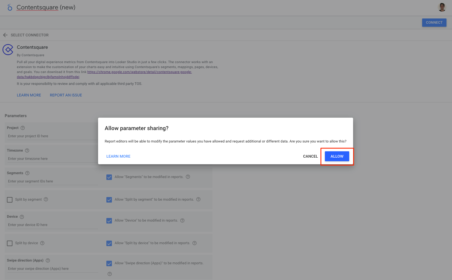Click the SELECT CONNECTOR label
The width and height of the screenshot is (452, 280).
(x=30, y=35)
